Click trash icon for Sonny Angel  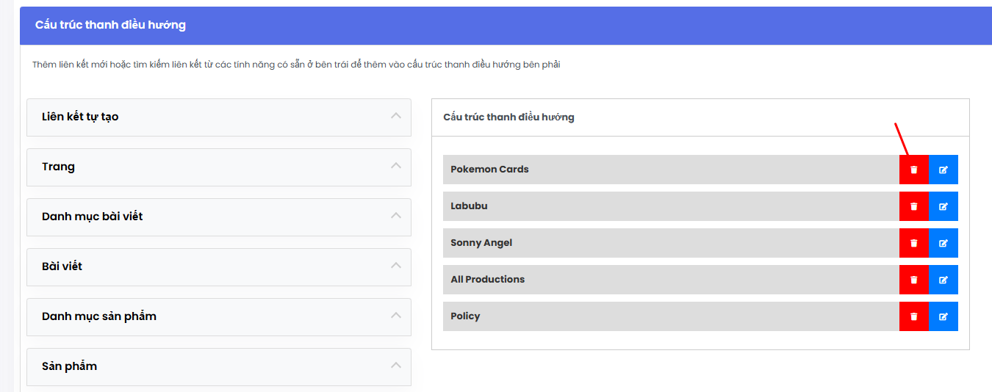(914, 243)
